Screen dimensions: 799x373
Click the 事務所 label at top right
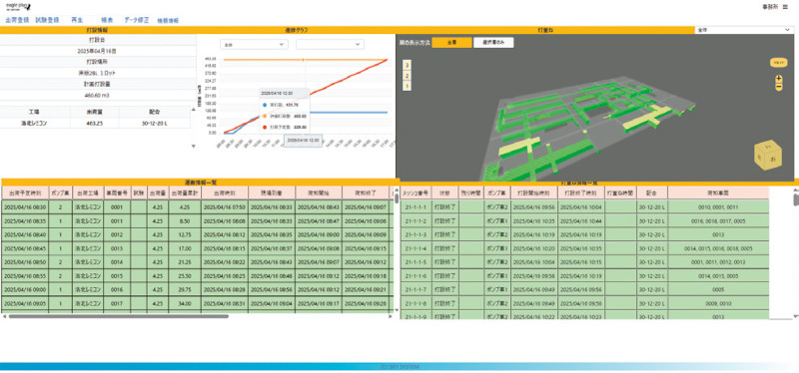click(x=770, y=7)
